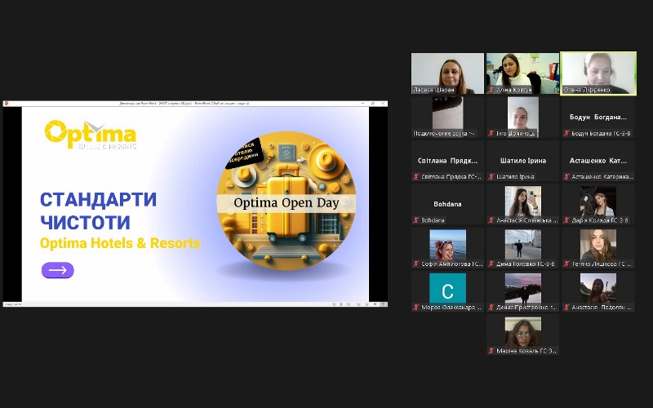Click muted mic icon beside Мороз Олександра
The width and height of the screenshot is (653, 408).
point(415,308)
